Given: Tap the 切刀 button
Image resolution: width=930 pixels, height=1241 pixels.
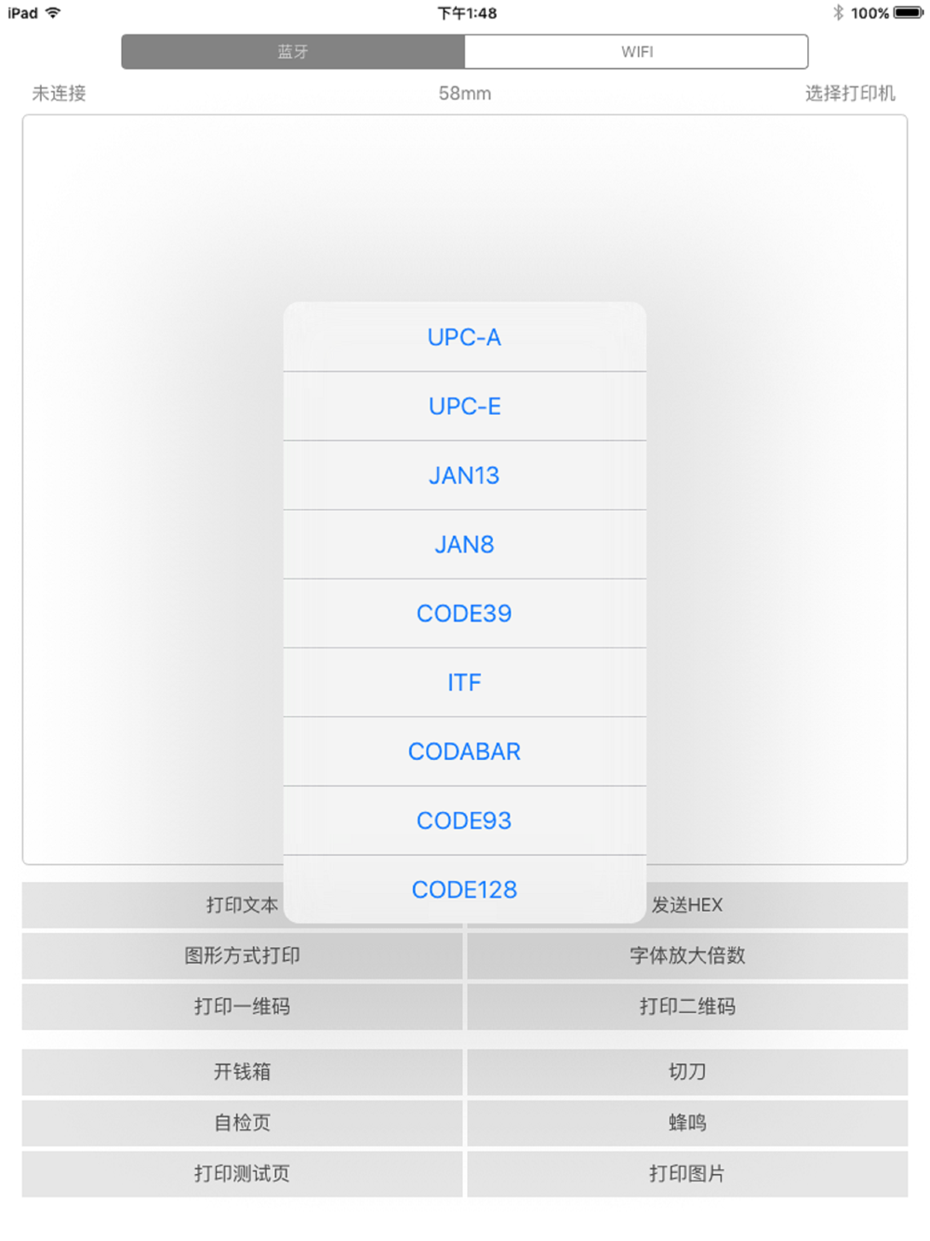Looking at the screenshot, I should (687, 1072).
